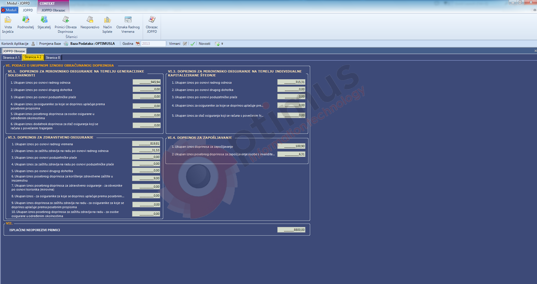Screen dimensions: 537x284
Task: Collapse the ribbon using the chevron
Action: tap(534, 10)
